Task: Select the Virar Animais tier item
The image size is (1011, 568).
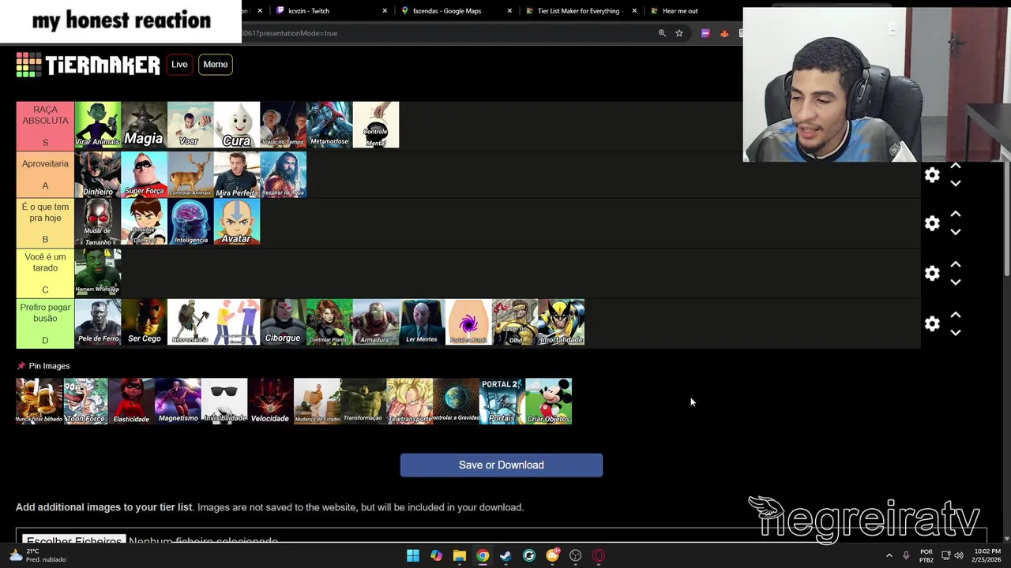Action: click(98, 125)
